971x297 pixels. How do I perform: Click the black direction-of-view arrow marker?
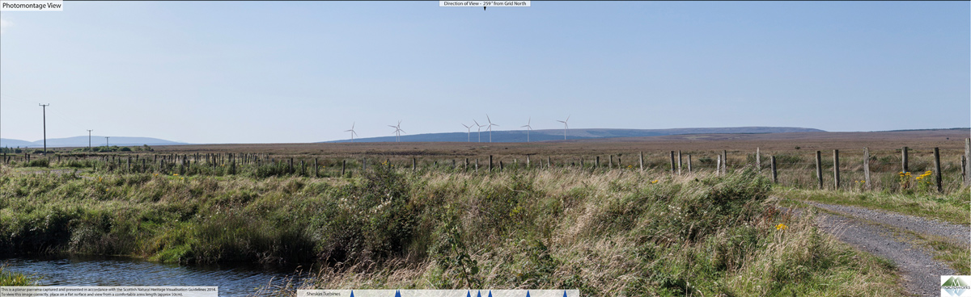(x=485, y=8)
